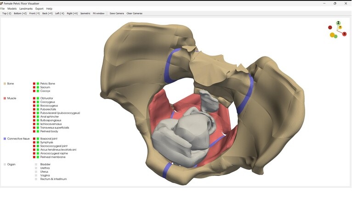This screenshot has height=198, width=352.
Task: Click the red square beside Obturator
Action: 34,98
